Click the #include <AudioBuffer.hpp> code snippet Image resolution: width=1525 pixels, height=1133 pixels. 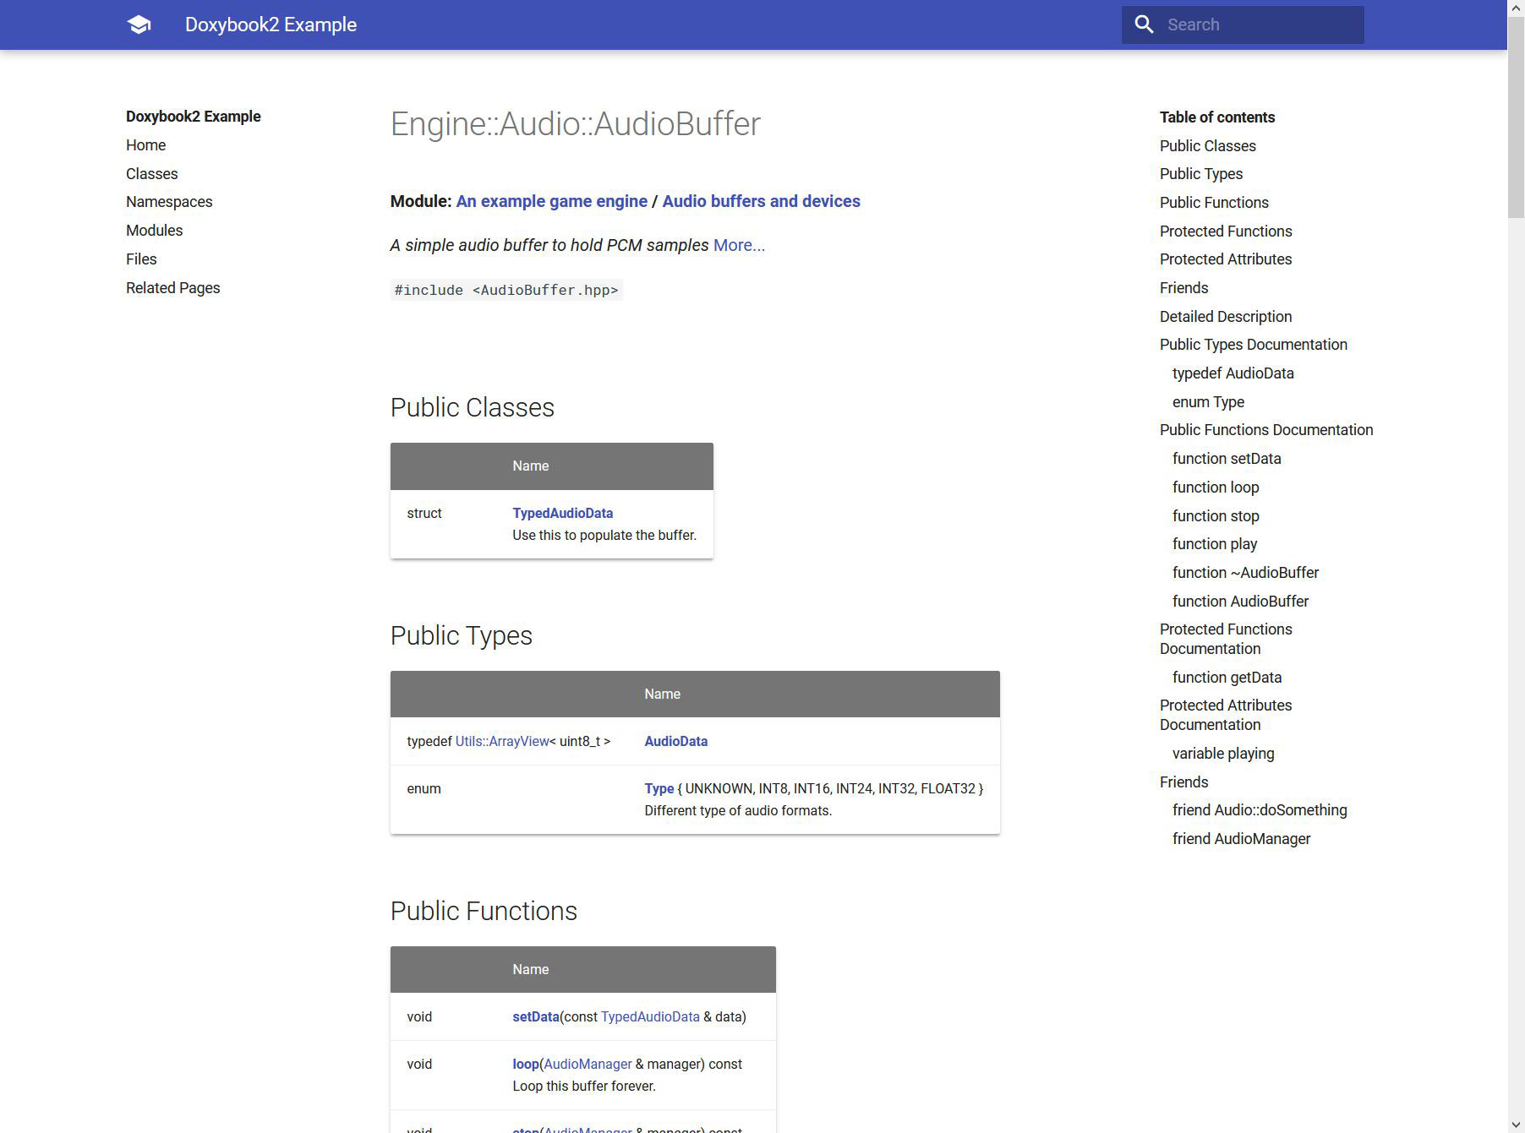click(506, 290)
